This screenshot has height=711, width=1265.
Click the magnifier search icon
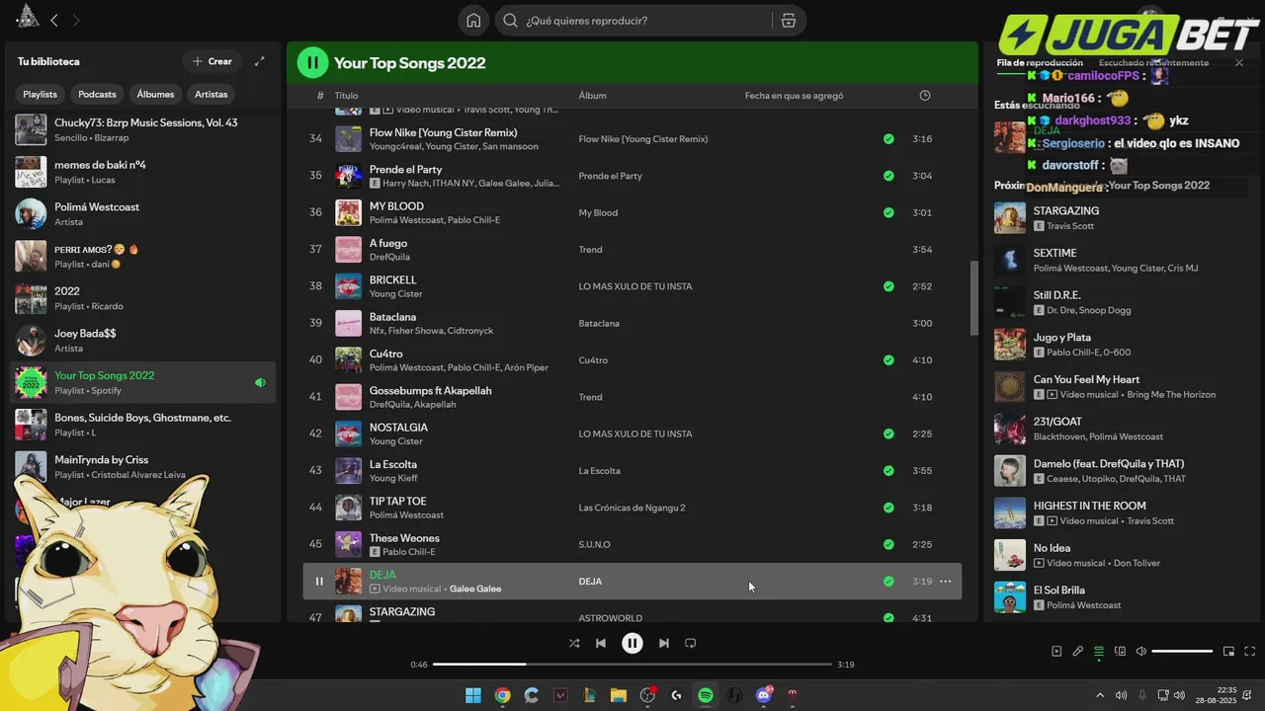click(x=510, y=21)
